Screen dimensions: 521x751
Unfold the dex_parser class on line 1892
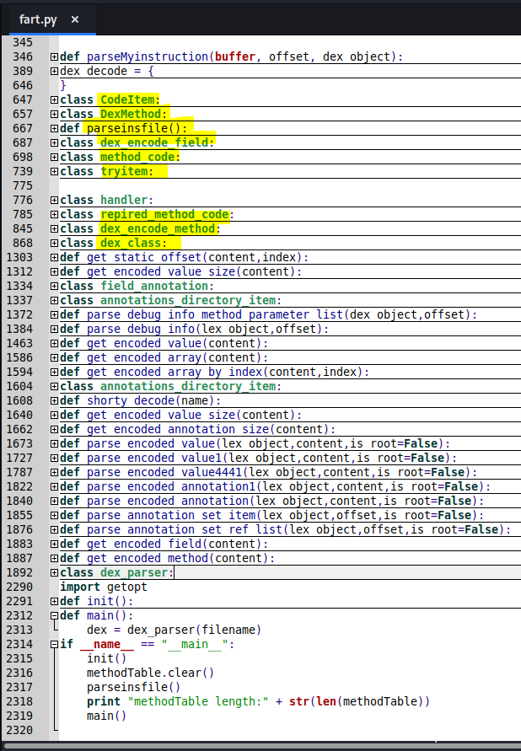pos(55,572)
